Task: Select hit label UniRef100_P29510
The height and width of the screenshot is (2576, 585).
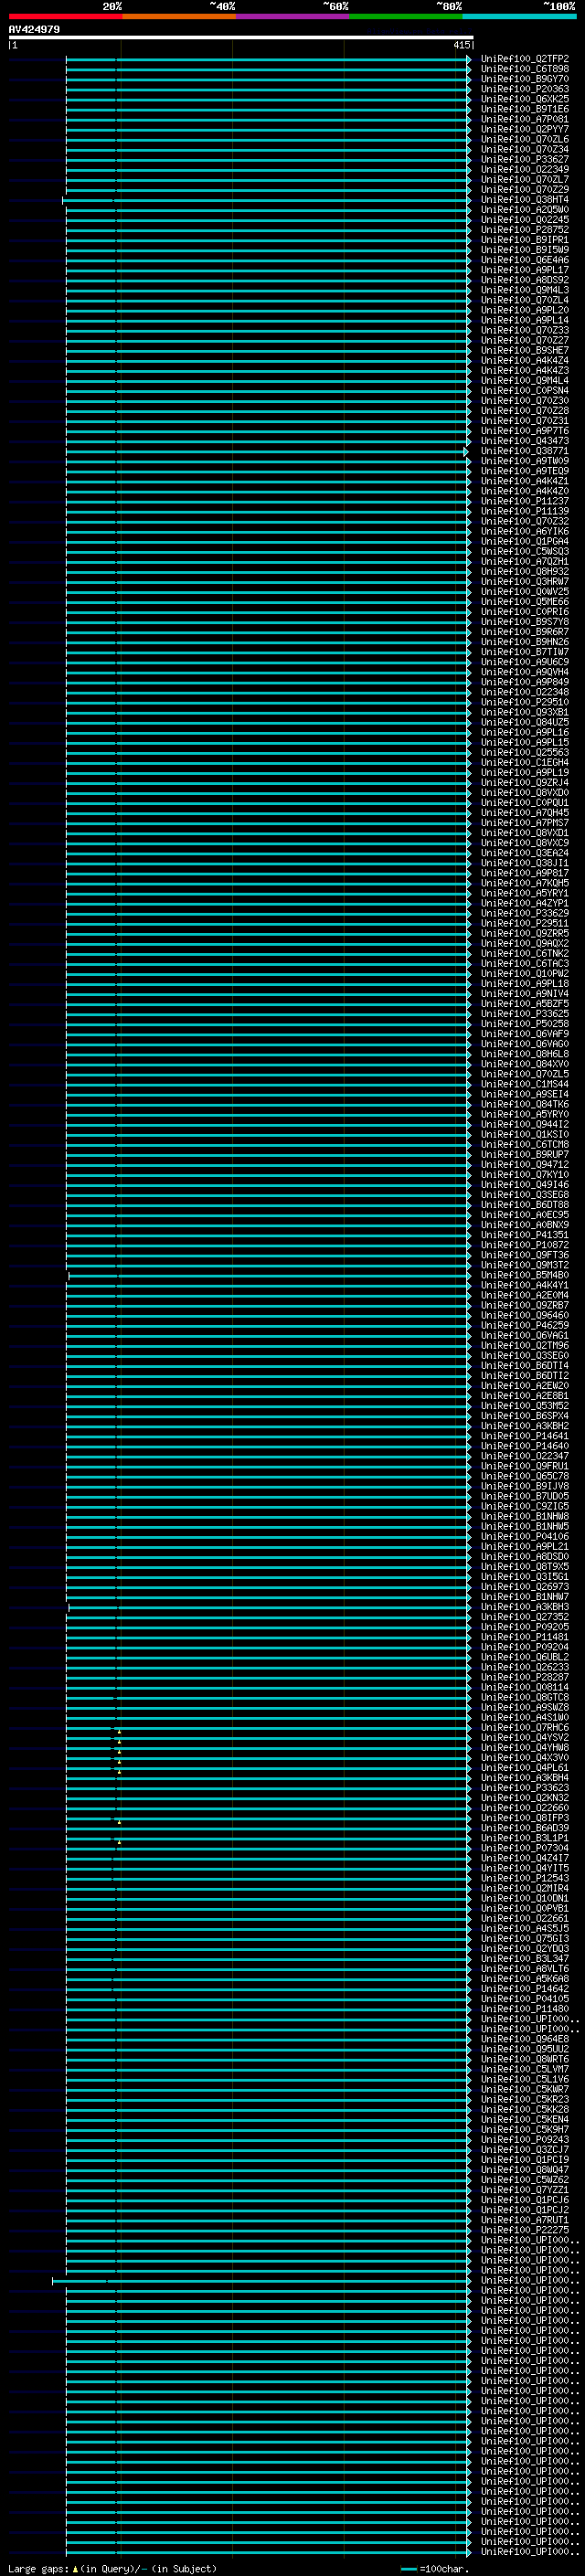Action: [525, 702]
